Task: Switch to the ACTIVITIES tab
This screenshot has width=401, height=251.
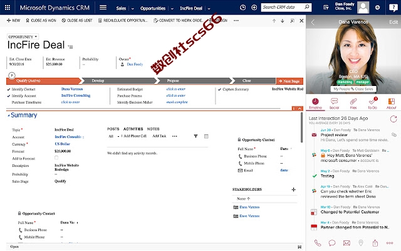Action: tap(133, 129)
